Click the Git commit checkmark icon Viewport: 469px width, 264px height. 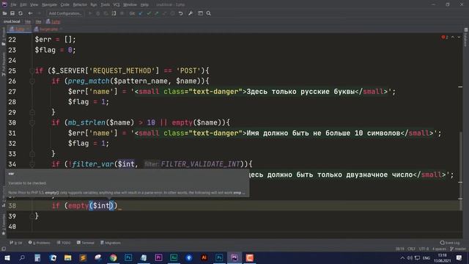coord(149,13)
